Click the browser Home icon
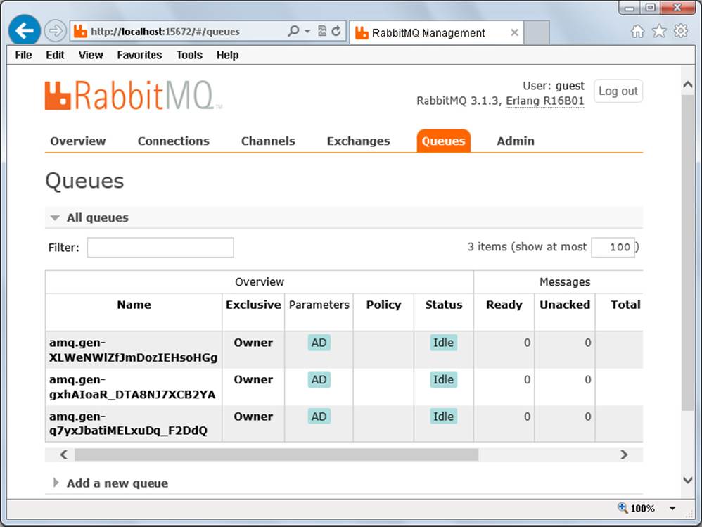This screenshot has width=702, height=527. coord(637,32)
